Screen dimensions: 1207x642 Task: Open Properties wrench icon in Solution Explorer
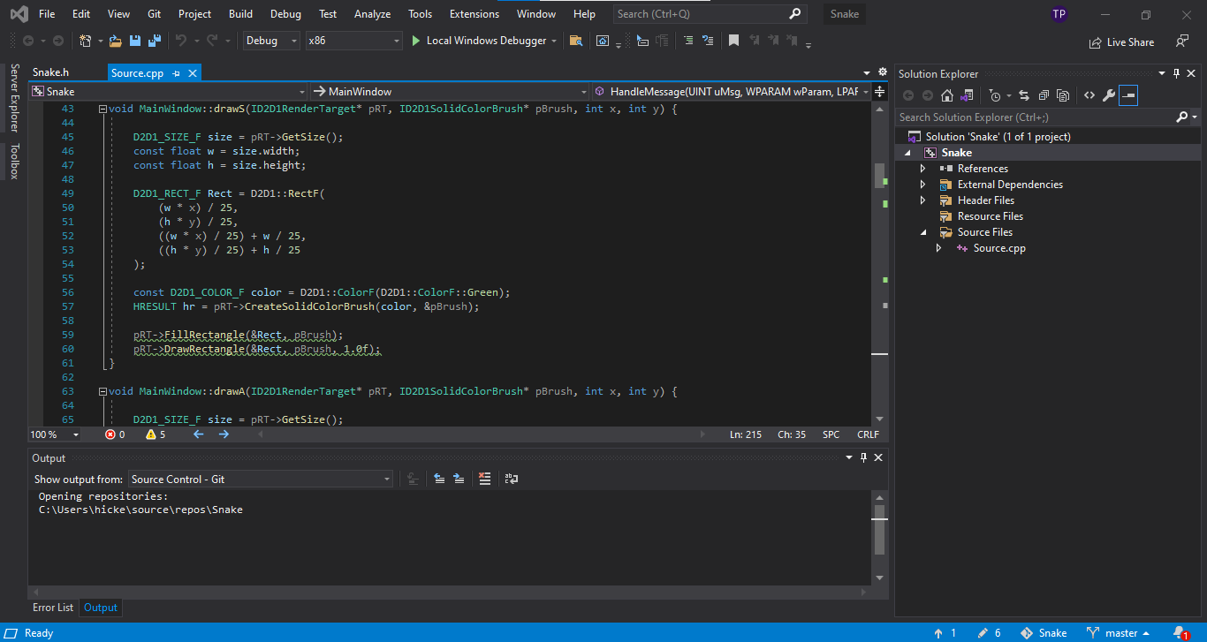1108,95
